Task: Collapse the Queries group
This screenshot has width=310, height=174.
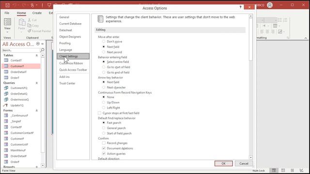Action: (37, 83)
